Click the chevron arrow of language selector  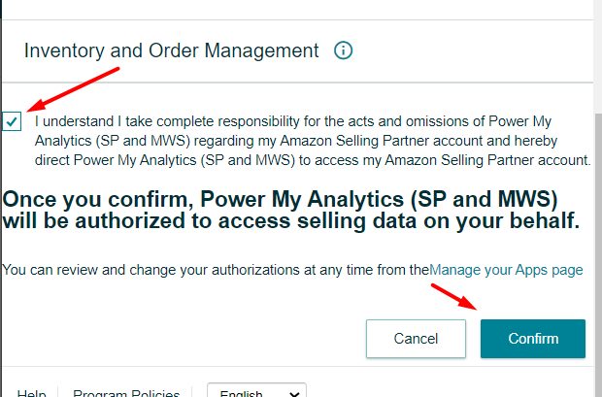294,394
